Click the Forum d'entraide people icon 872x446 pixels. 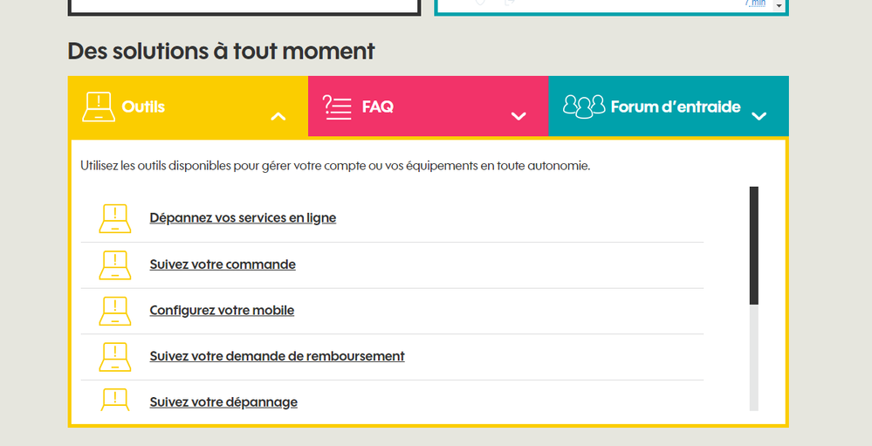(584, 106)
